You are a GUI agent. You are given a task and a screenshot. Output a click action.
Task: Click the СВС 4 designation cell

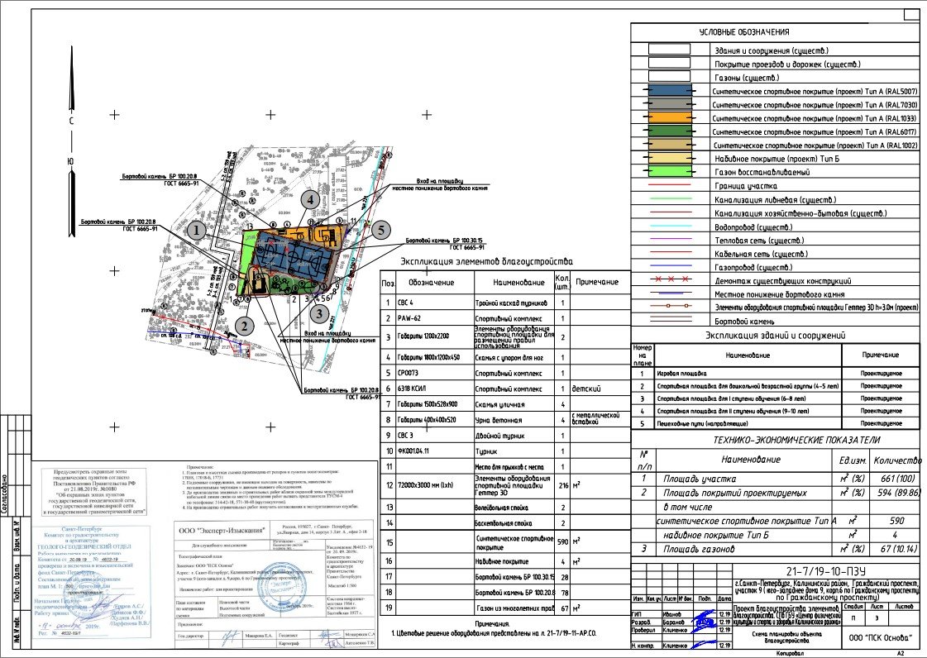pos(434,303)
